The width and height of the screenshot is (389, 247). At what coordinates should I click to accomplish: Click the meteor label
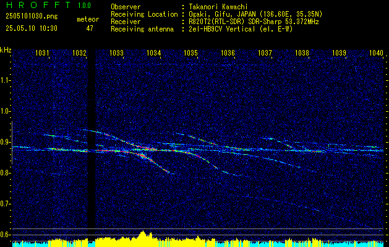(88, 19)
